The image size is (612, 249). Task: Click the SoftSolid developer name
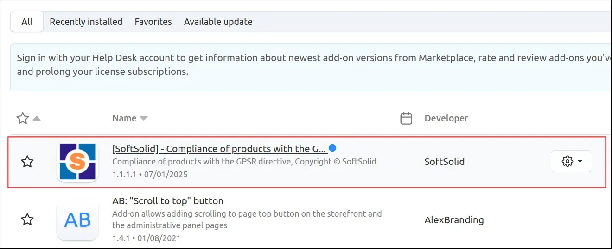(444, 162)
